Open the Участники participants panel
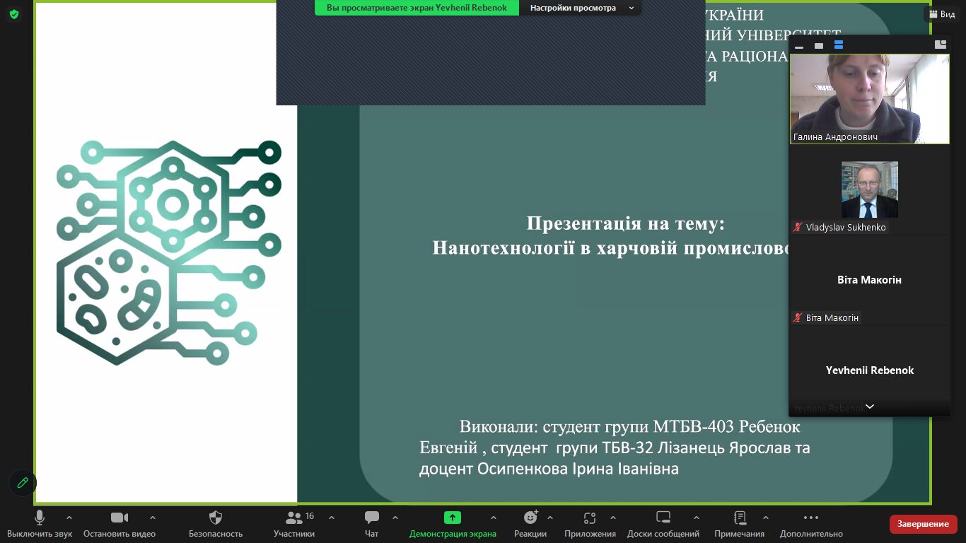This screenshot has height=543, width=966. (294, 523)
